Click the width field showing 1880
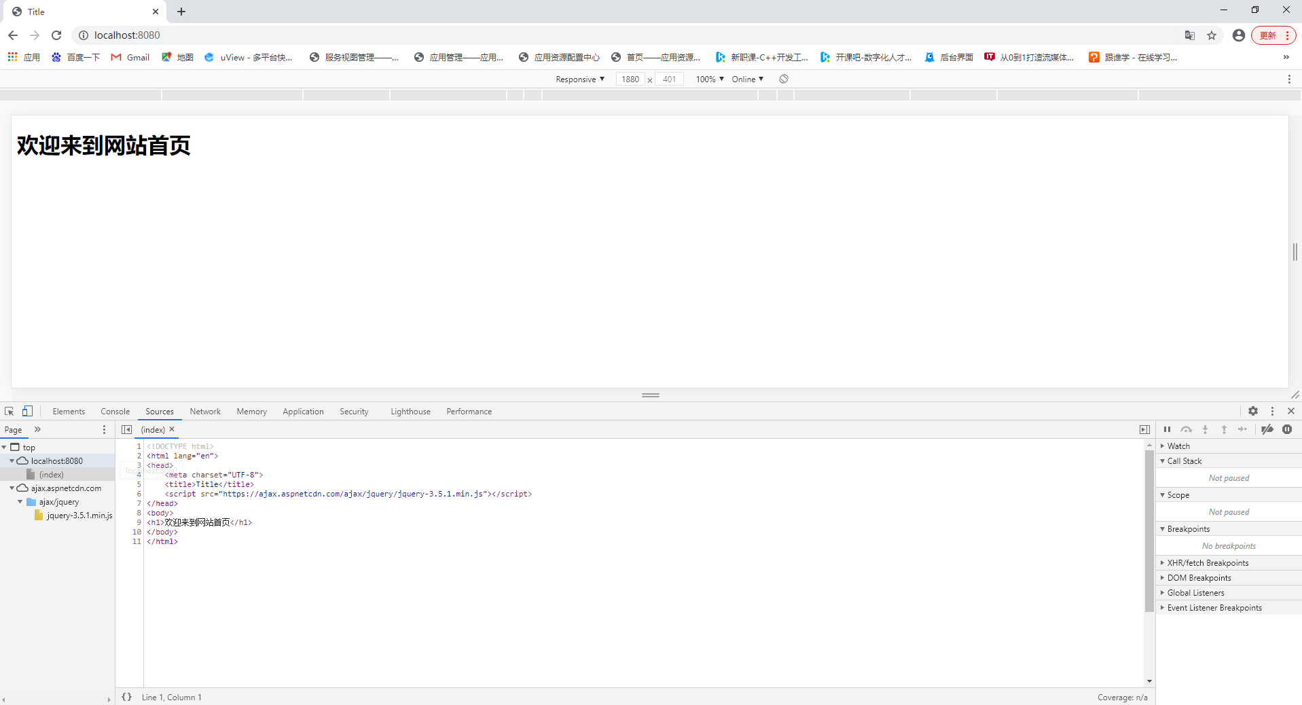Image resolution: width=1302 pixels, height=705 pixels. (x=630, y=79)
